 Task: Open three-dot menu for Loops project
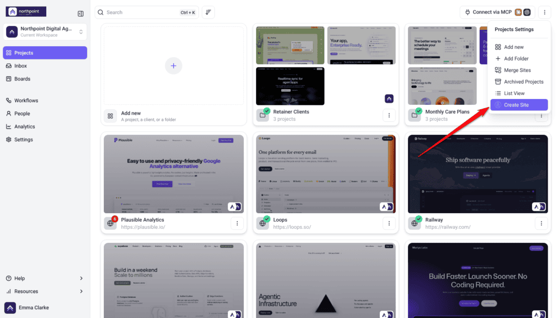[389, 223]
